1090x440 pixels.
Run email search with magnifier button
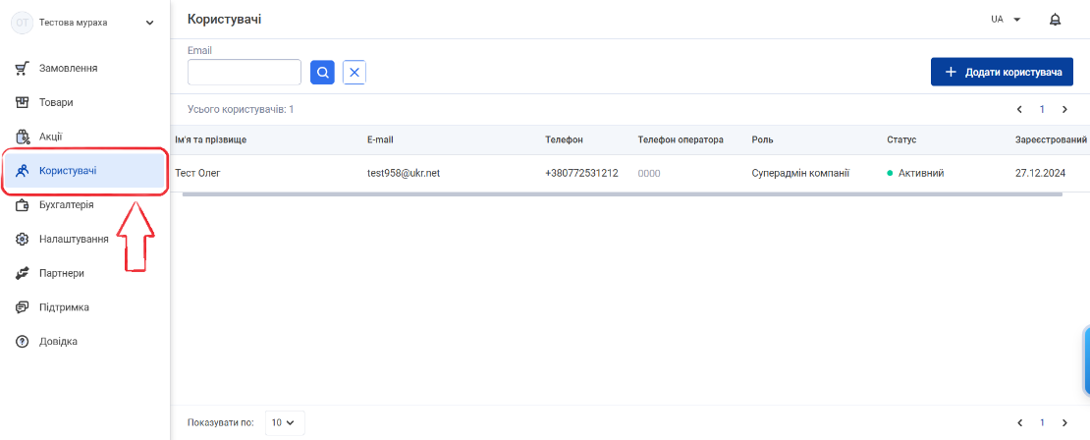(322, 73)
